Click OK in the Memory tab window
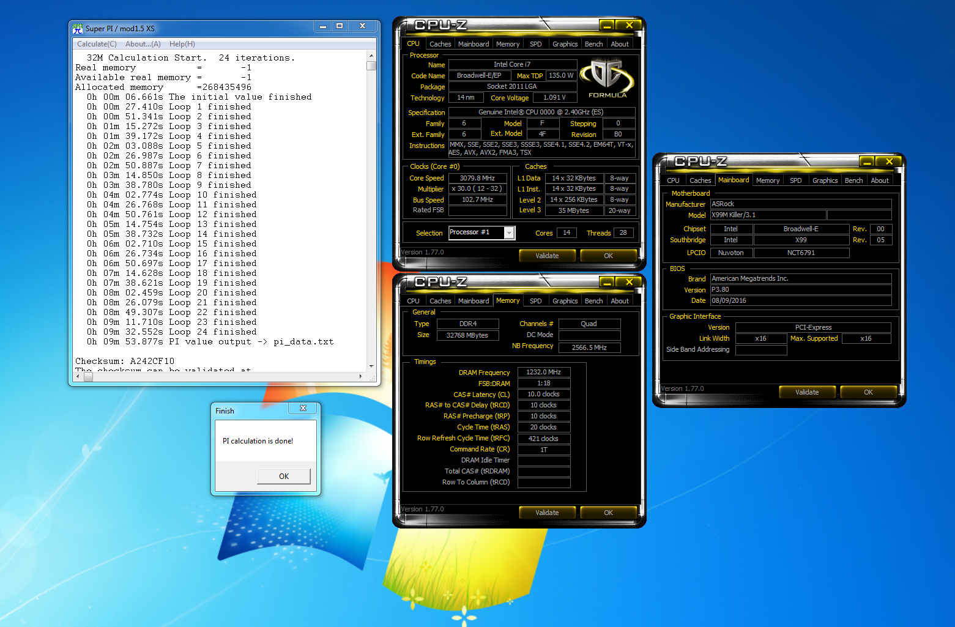The width and height of the screenshot is (955, 627). click(x=608, y=513)
